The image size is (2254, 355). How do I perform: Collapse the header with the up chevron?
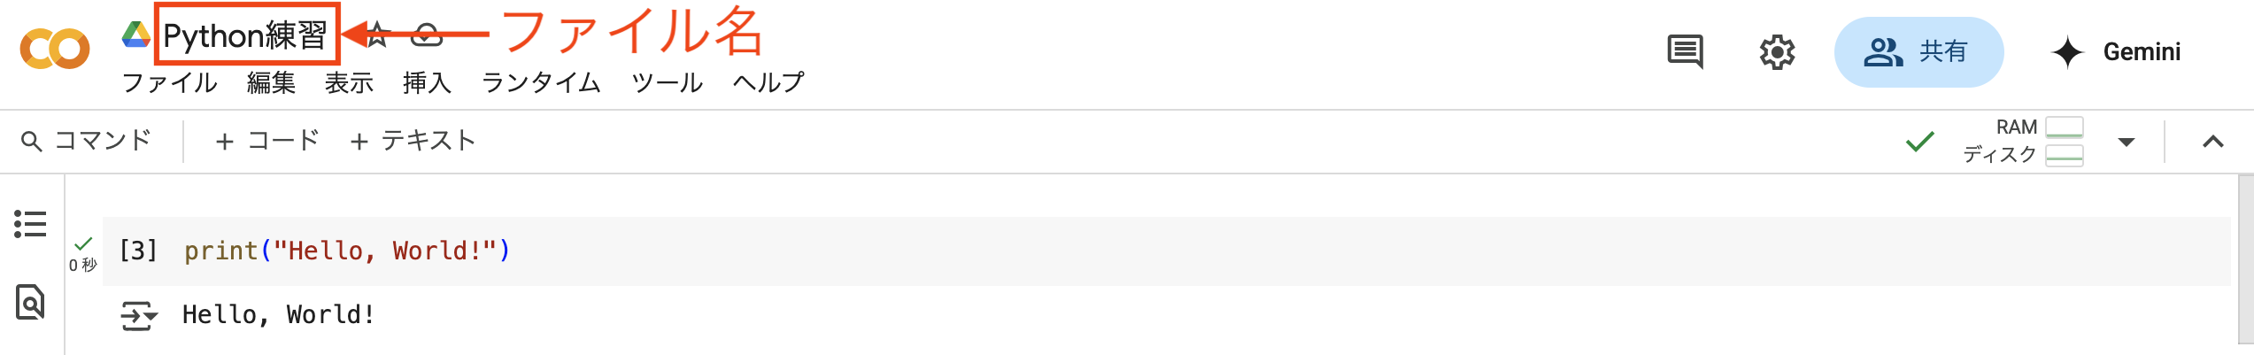(x=2212, y=142)
